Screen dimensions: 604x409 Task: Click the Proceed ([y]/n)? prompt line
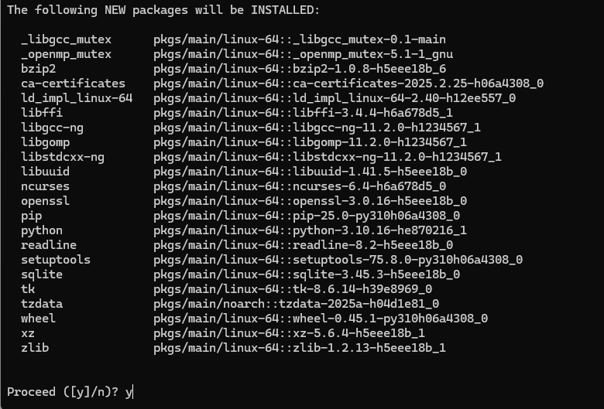point(70,392)
